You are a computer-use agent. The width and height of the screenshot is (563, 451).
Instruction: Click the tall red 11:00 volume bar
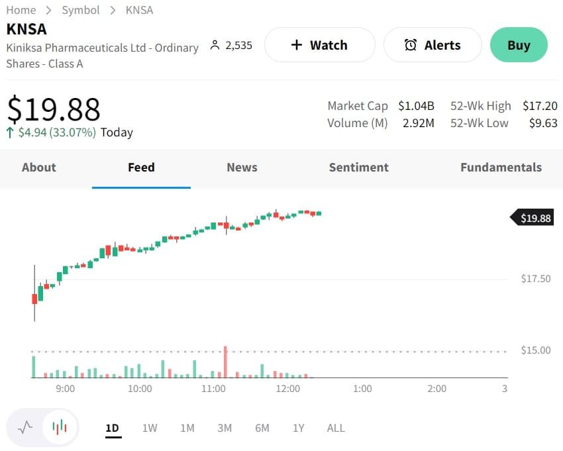point(226,362)
